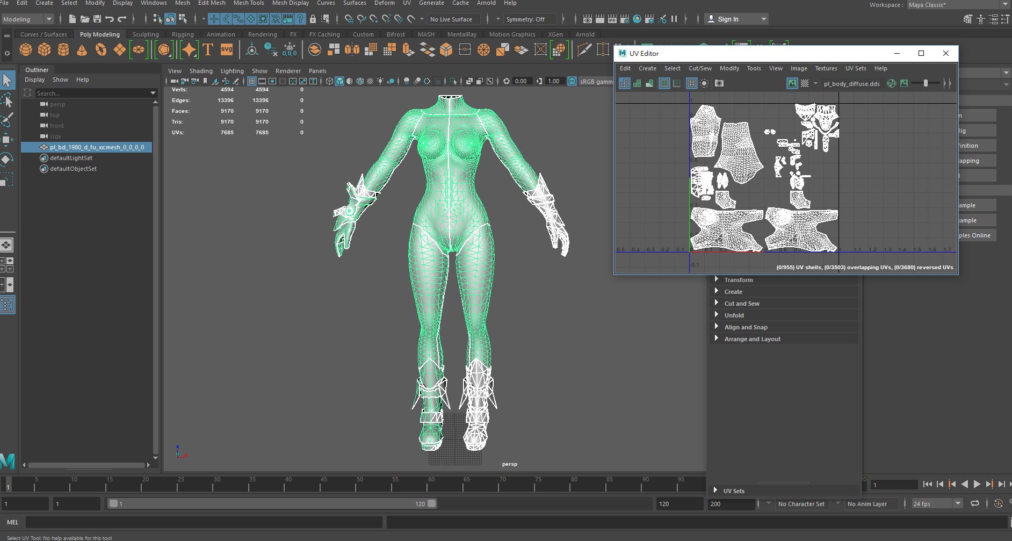Click the save scene icon
This screenshot has height=541, width=1012.
(97, 19)
